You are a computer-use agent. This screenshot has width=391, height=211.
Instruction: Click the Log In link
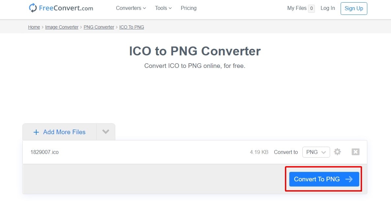tap(327, 8)
